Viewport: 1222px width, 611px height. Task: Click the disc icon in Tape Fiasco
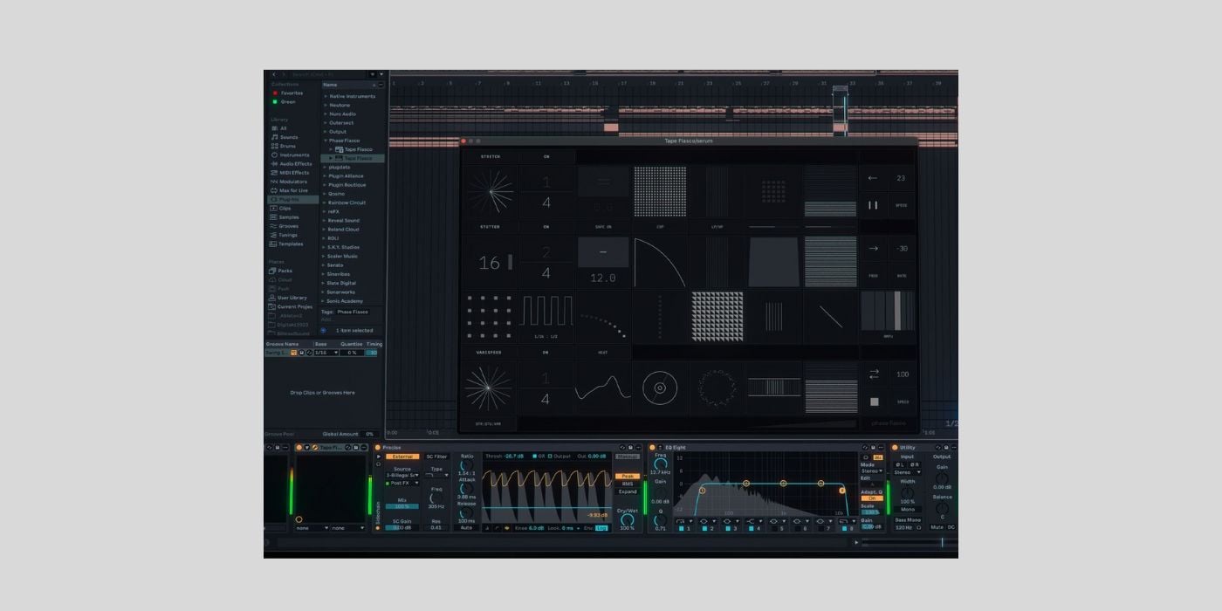pos(660,388)
